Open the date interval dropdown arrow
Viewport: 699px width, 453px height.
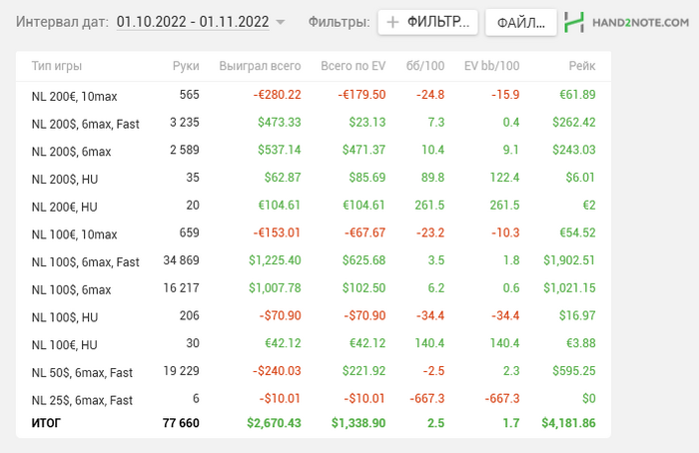click(281, 22)
